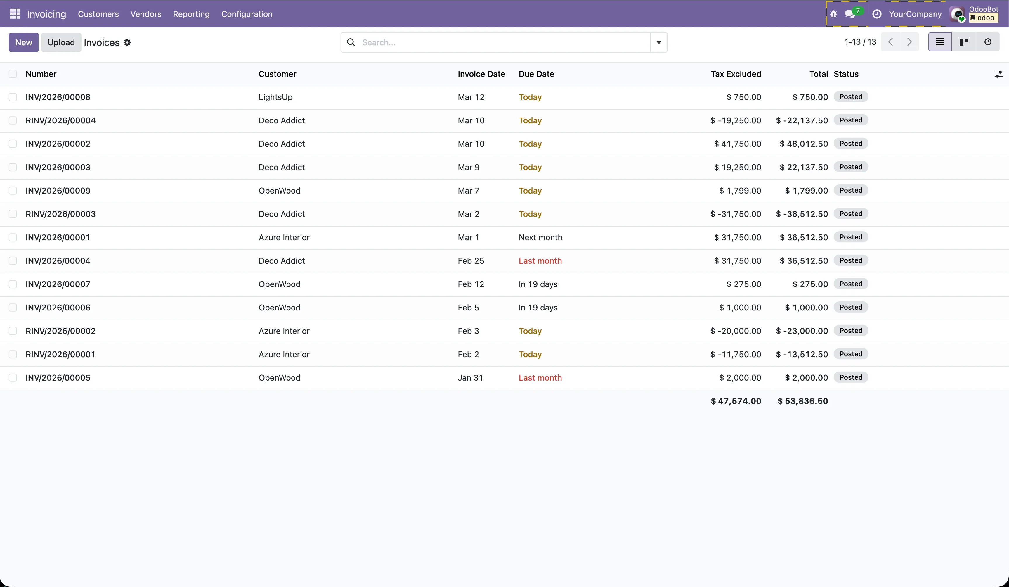Switch to activity view
Screen dimensions: 1009x587
pyautogui.click(x=988, y=42)
